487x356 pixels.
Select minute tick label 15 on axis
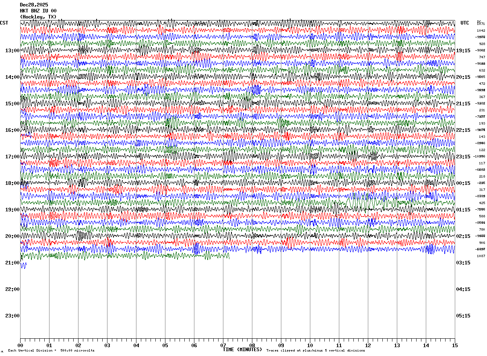pyautogui.click(x=455, y=345)
